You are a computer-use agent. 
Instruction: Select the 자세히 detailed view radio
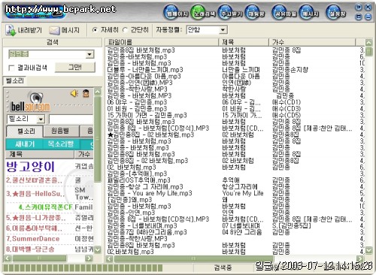click(x=95, y=30)
